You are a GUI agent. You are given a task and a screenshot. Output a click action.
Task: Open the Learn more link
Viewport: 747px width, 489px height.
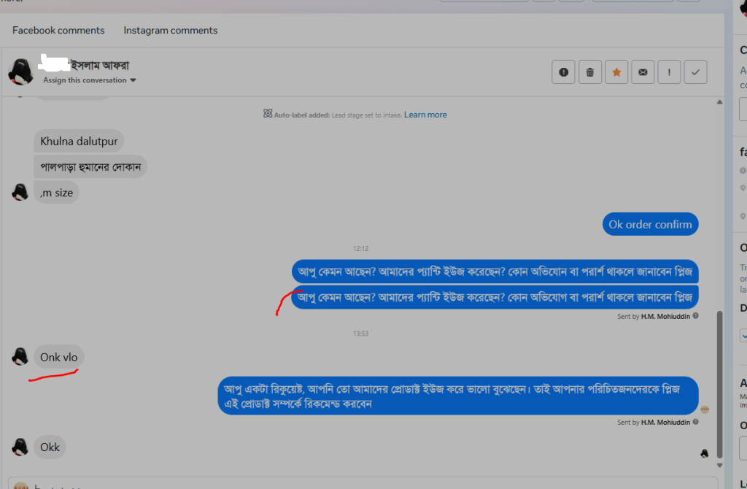[425, 115]
